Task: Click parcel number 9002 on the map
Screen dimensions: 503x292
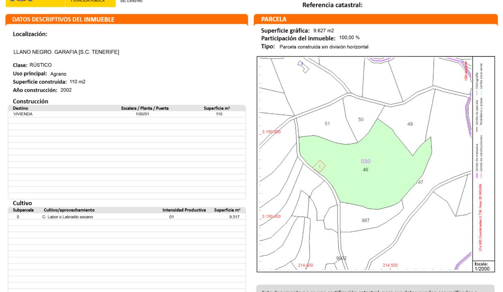Action: click(x=342, y=258)
